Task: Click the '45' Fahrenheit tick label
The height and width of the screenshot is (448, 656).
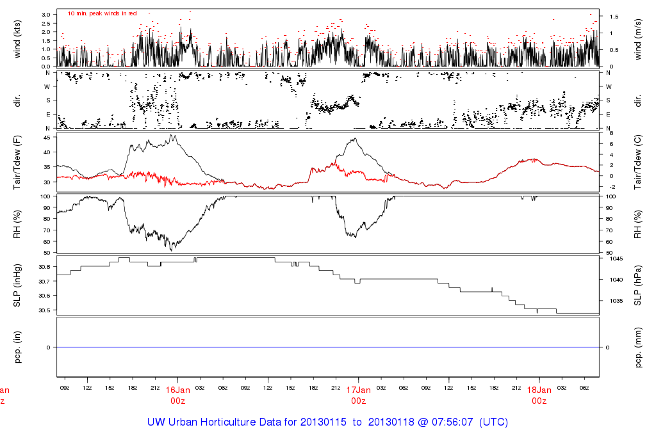Action: [x=46, y=138]
